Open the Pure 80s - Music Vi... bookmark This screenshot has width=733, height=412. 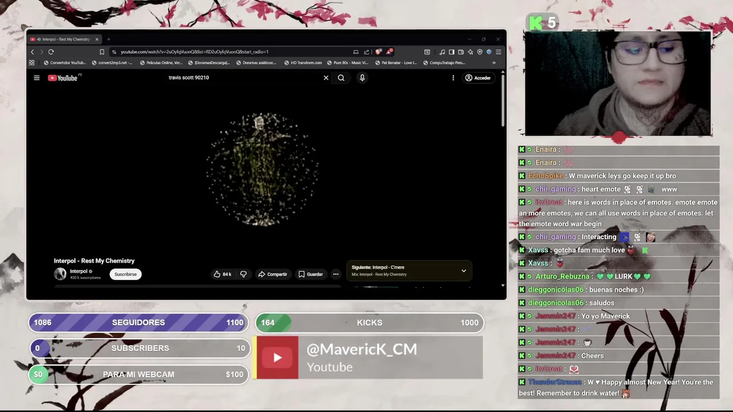pos(348,63)
